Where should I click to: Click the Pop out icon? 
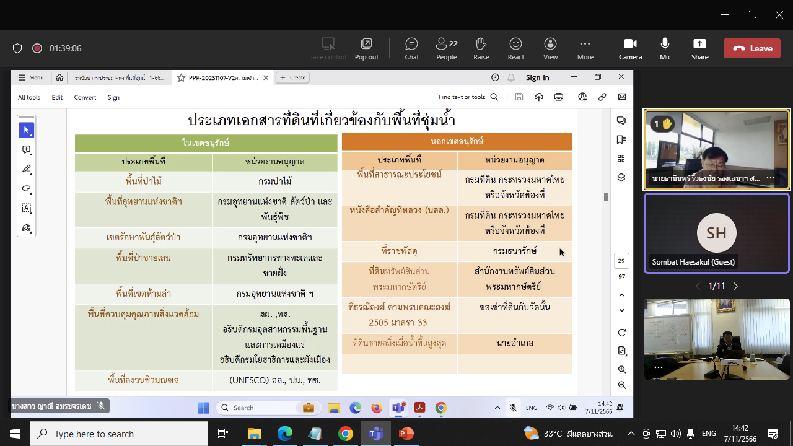click(x=366, y=48)
